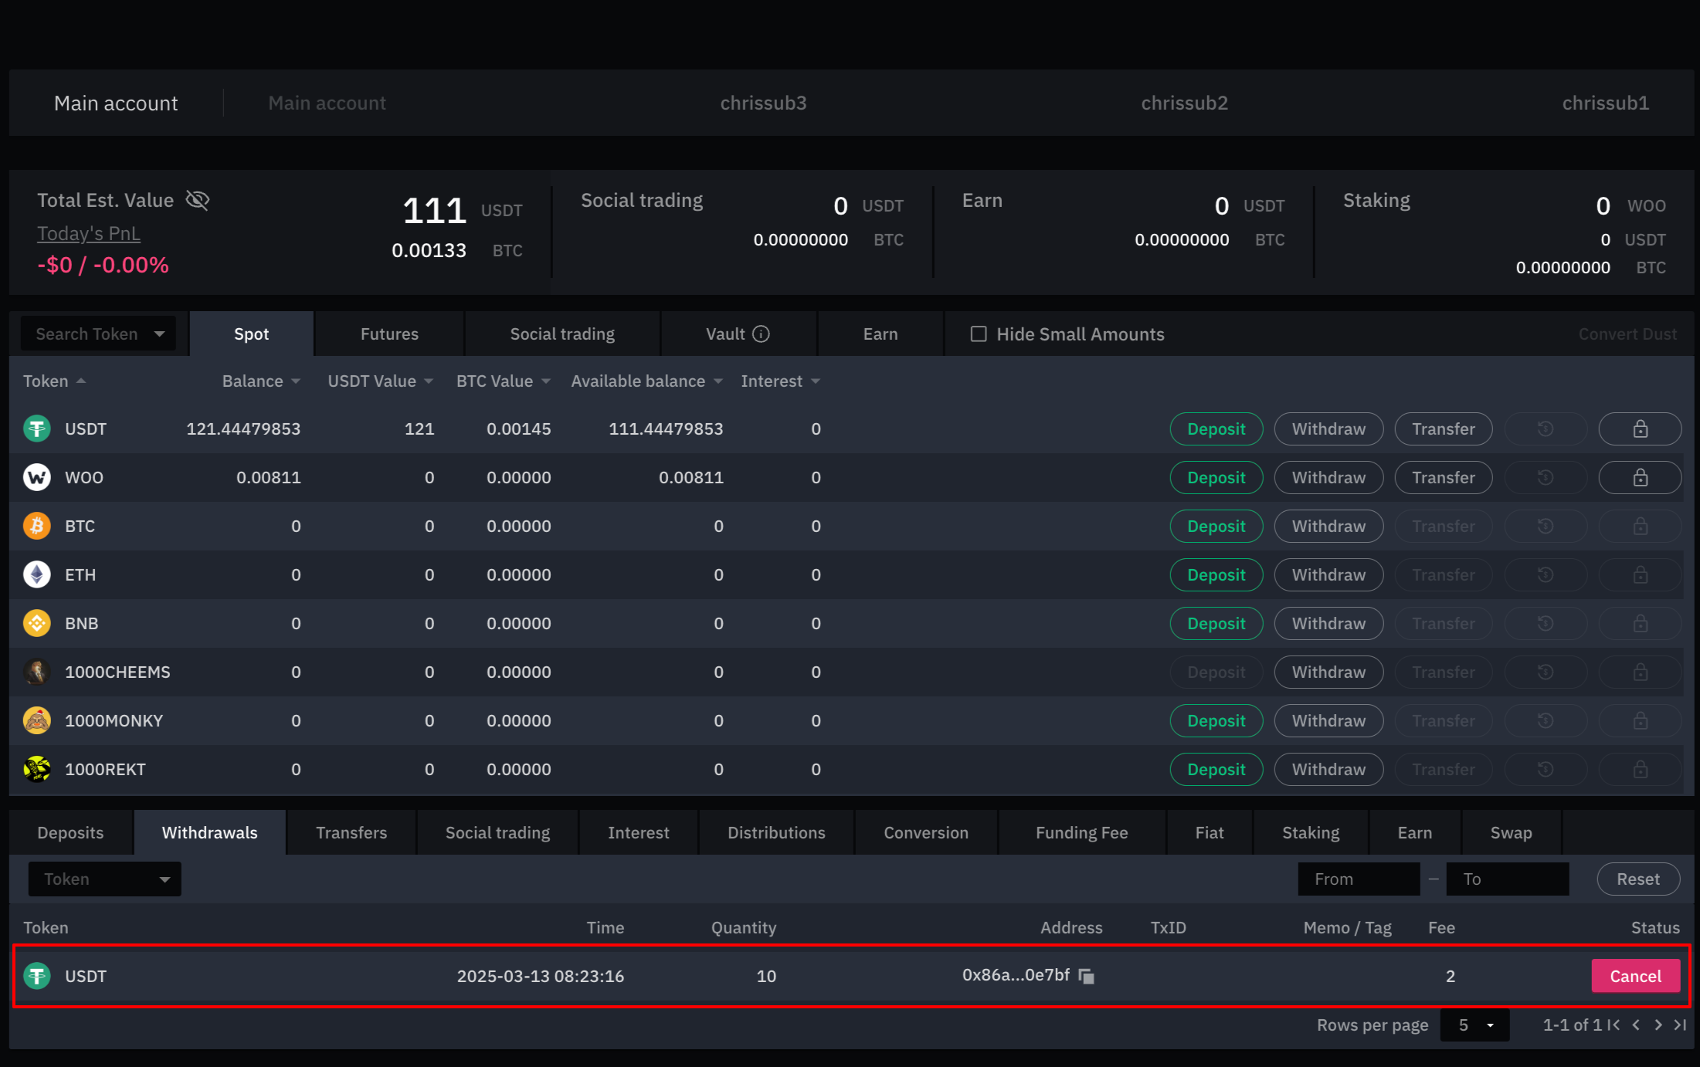This screenshot has height=1067, width=1700.
Task: Copy the withdrawal address 0x86a...0e7bf
Action: coord(1087,977)
